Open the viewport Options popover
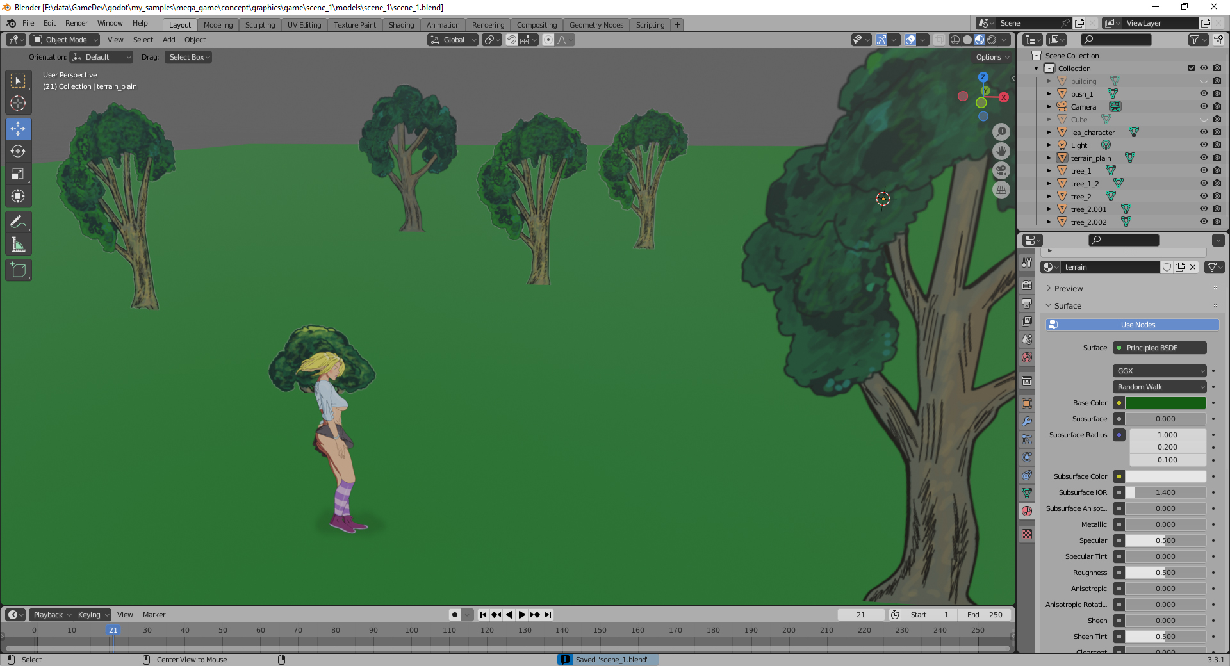This screenshot has height=666, width=1230. click(992, 57)
